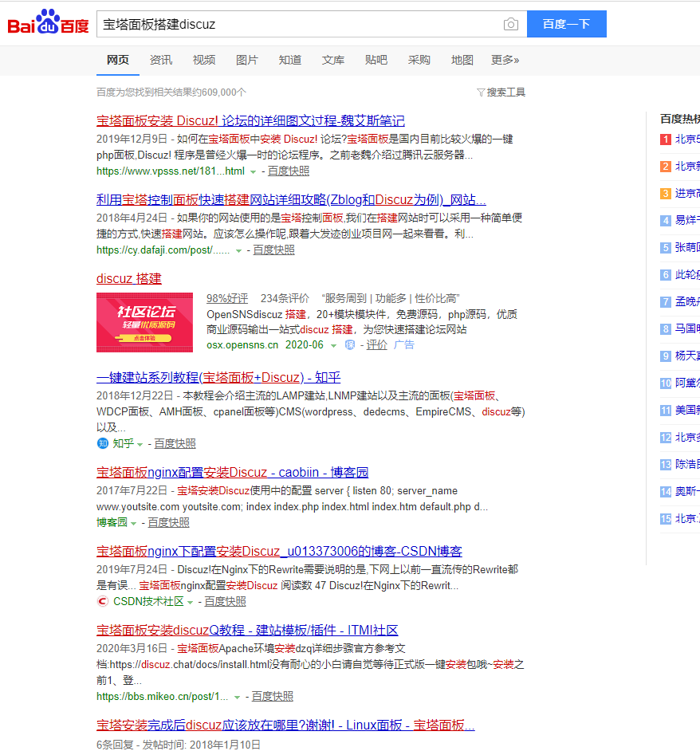This screenshot has width=700, height=751.
Task: Click the https://cy.dafaji.com/post/ URL
Action: (163, 250)
